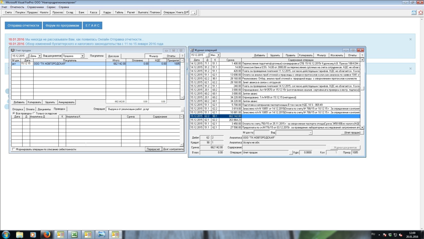Select the 'Все проводки' radio button

[13, 114]
